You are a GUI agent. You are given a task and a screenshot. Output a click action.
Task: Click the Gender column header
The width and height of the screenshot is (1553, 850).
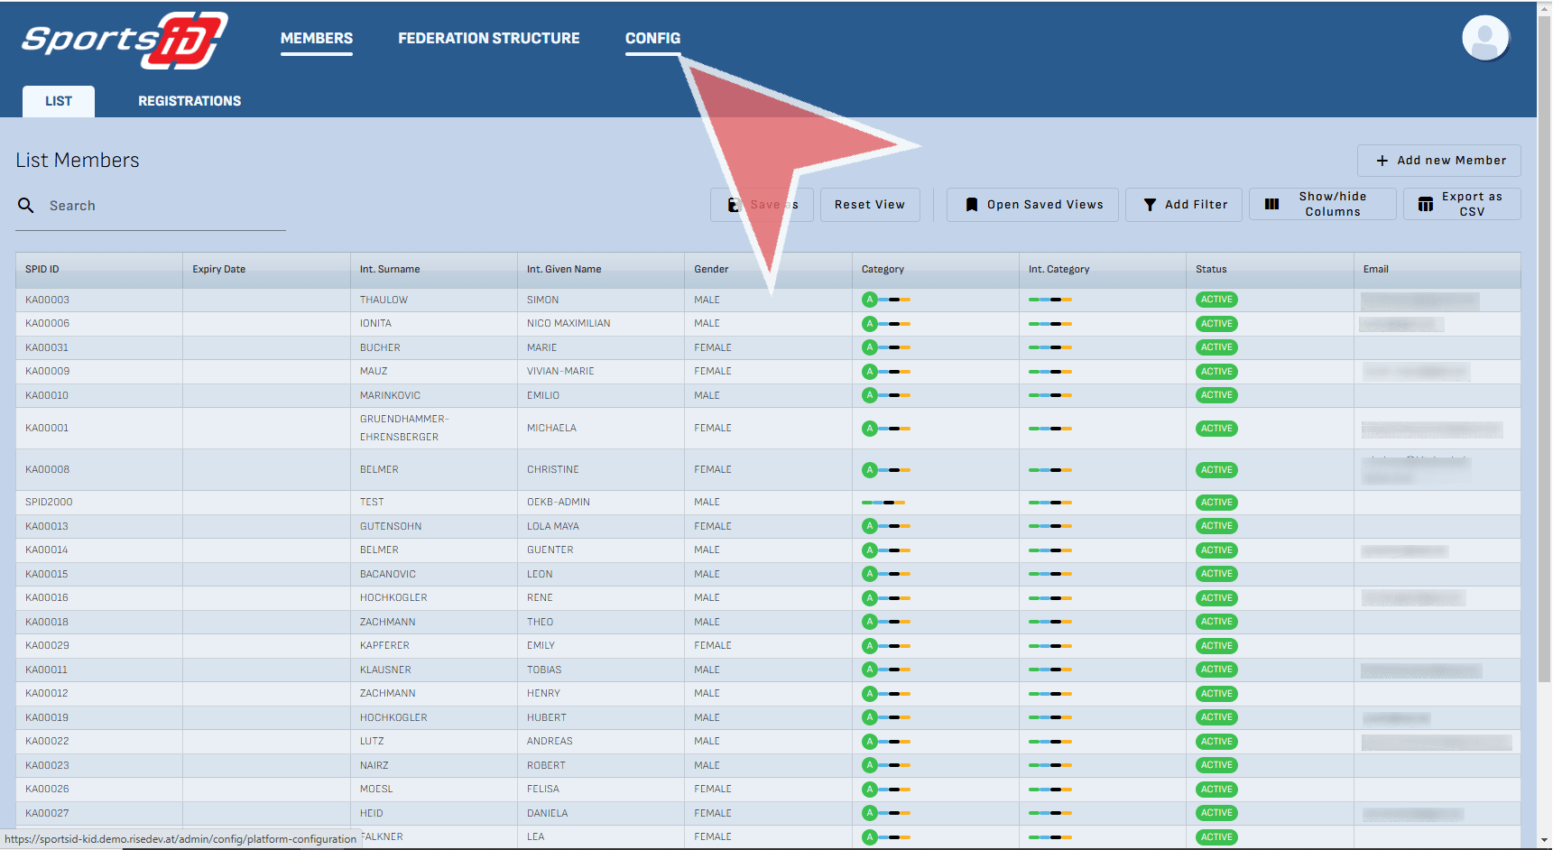711,269
